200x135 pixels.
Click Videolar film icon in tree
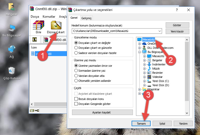[149, 77]
